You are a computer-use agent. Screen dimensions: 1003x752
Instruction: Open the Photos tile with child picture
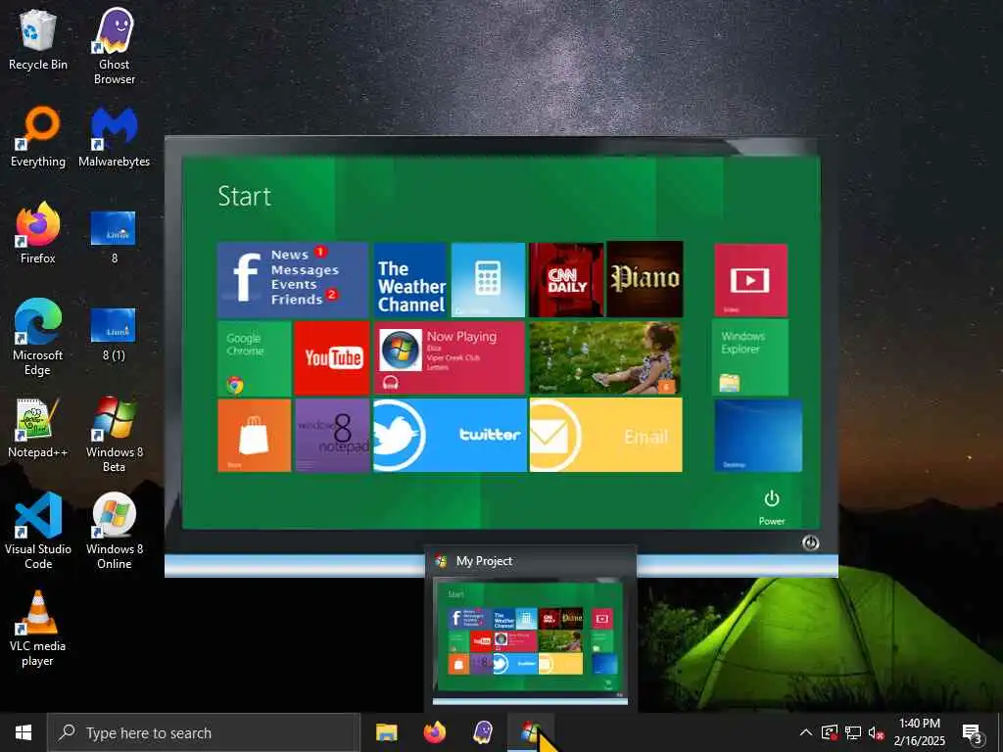point(605,358)
